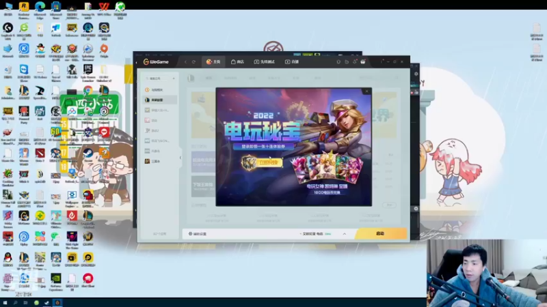Collapse the WeGame sidebar with the arrow

tap(181, 158)
